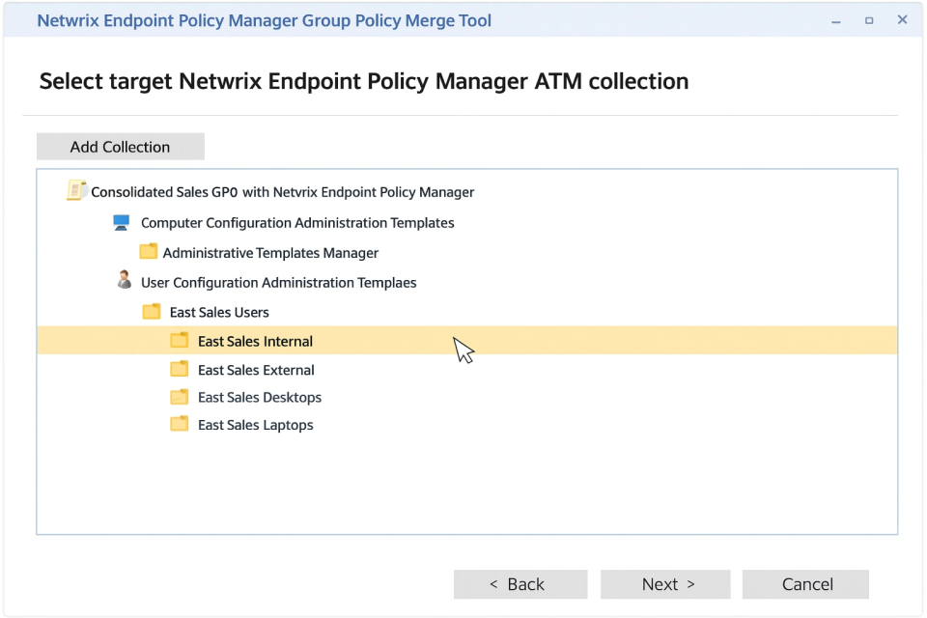The height and width of the screenshot is (618, 927).
Task: Click the monitor icon for Computer Configuration
Action: point(121,221)
